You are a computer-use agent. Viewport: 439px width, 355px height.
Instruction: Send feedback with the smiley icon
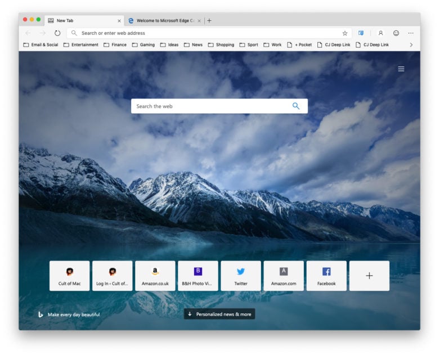pyautogui.click(x=396, y=33)
